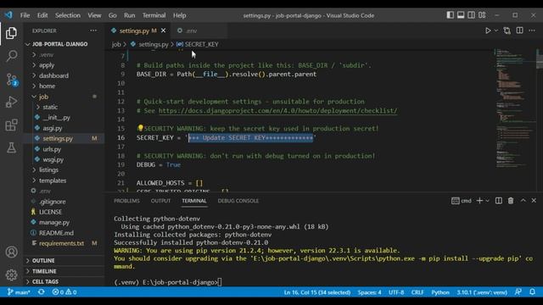
Task: Open the Explorer view in activity bar
Action: click(11, 33)
